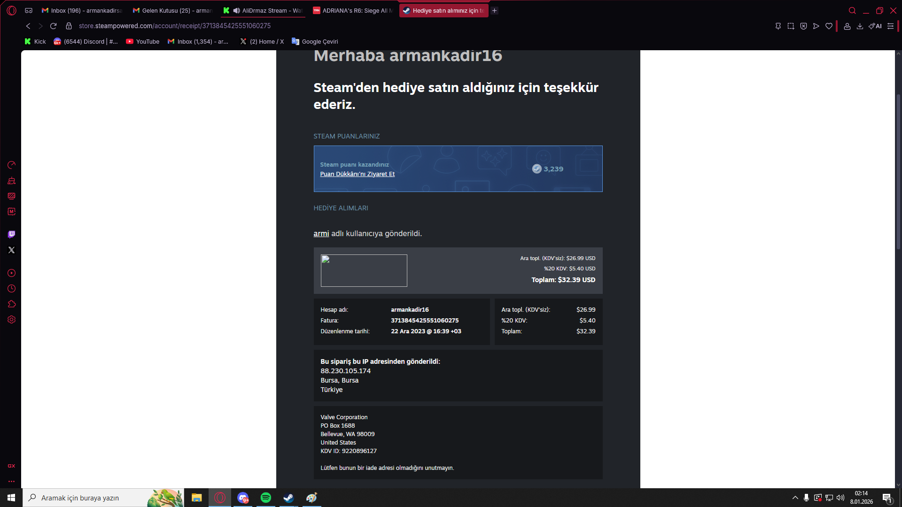Open Settings gear in sidebar
The height and width of the screenshot is (507, 902).
click(12, 320)
